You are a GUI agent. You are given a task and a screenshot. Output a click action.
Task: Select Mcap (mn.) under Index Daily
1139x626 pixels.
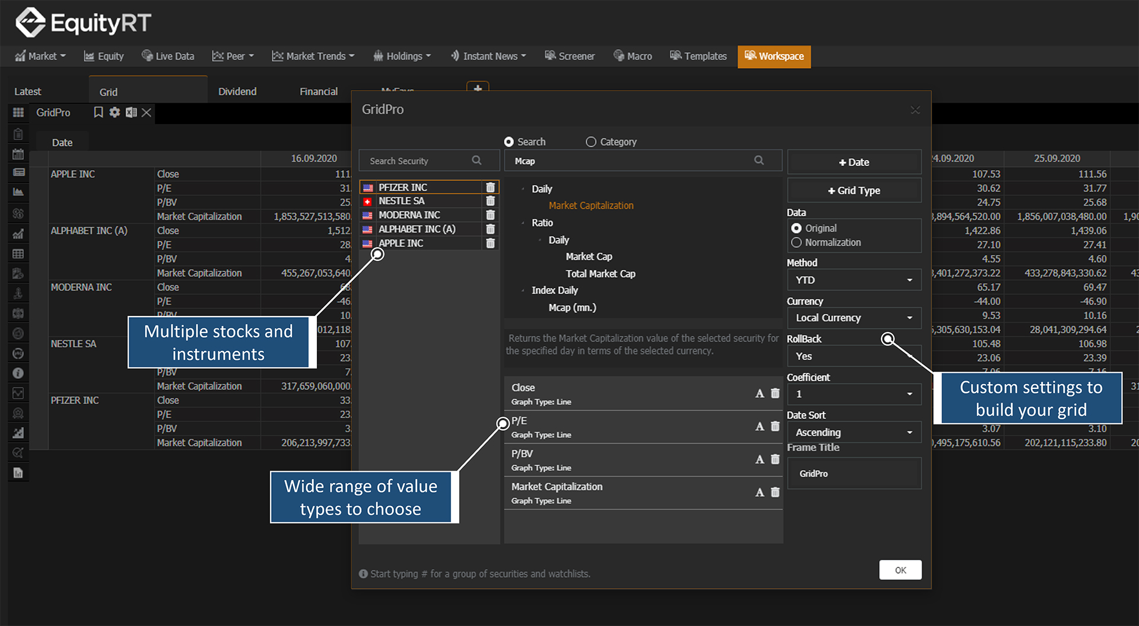(572, 308)
